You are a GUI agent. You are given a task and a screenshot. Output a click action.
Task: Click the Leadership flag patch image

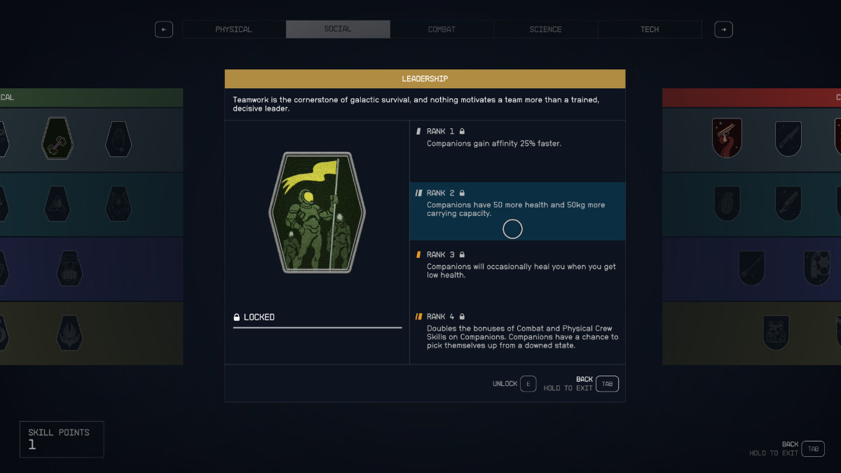pos(317,212)
